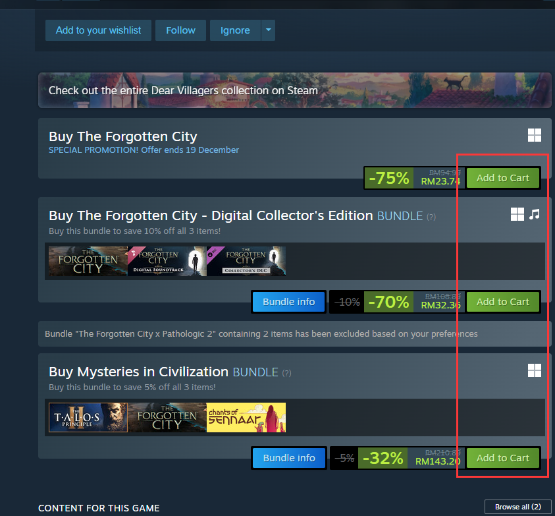The image size is (555, 516).
Task: Click the Browse all (2) button
Action: (x=518, y=507)
